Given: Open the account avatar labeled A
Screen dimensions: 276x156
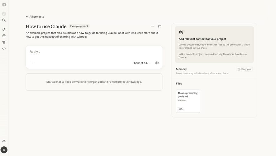Looking at the screenshot, I should click(4, 150).
